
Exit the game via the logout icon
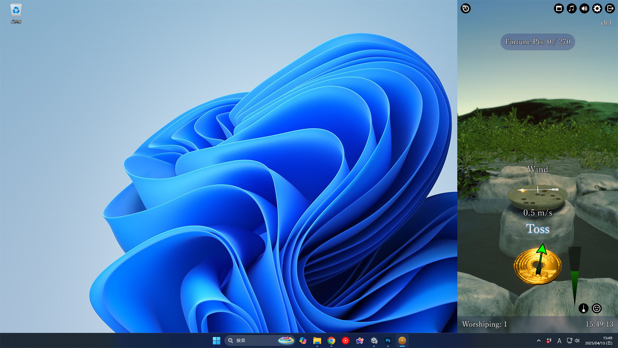610,9
